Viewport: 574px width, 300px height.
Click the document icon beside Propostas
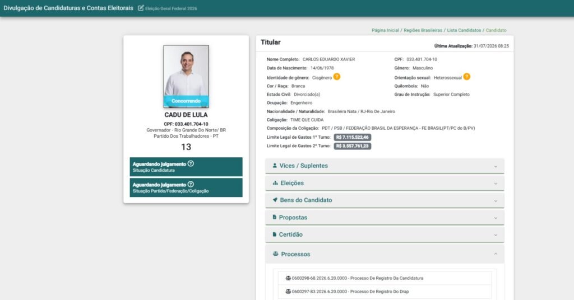coord(275,217)
